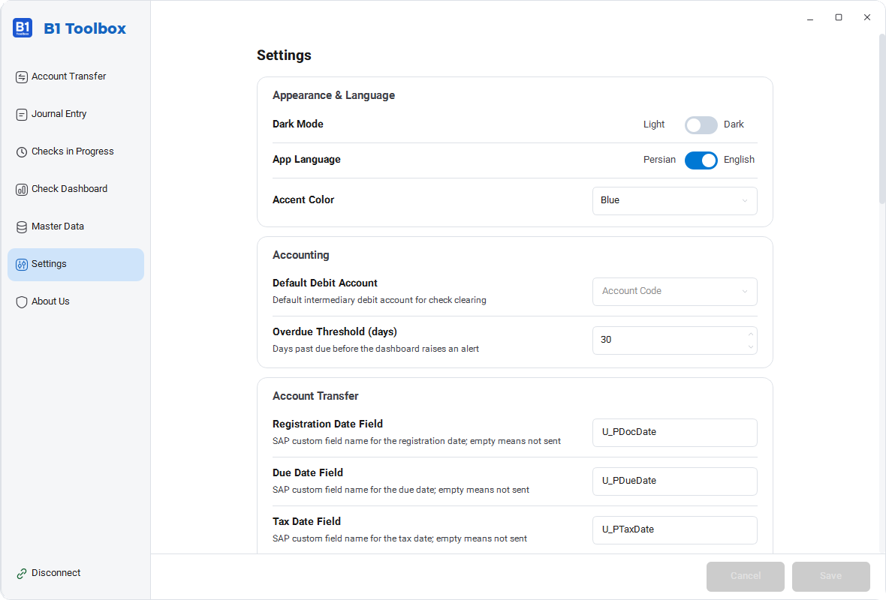Click the Master Data database icon
Viewport: 886px width, 600px height.
(x=22, y=227)
